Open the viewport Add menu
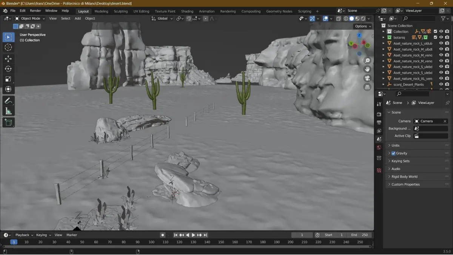 (x=78, y=19)
